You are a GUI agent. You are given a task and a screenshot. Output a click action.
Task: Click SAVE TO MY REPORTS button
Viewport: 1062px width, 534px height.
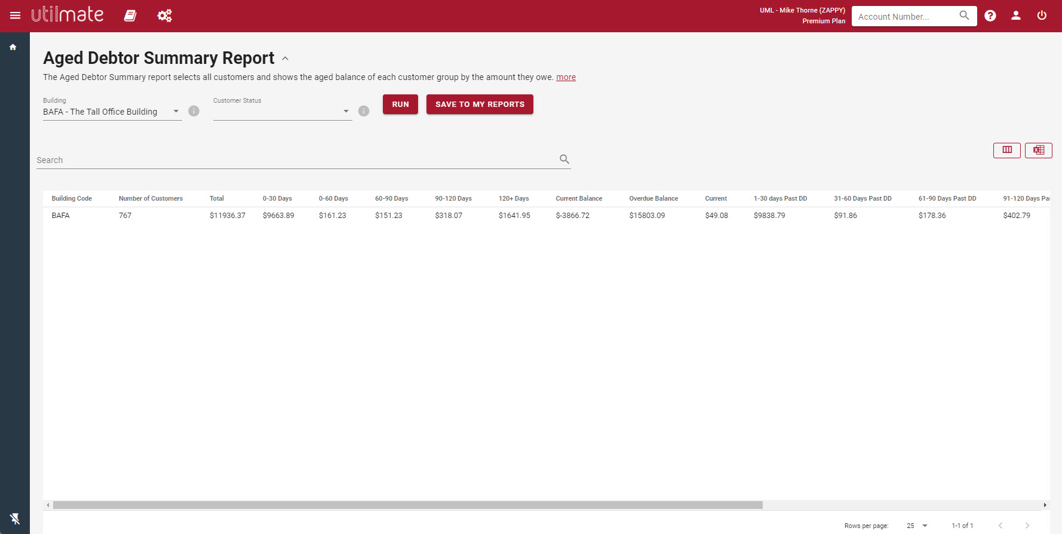(480, 104)
